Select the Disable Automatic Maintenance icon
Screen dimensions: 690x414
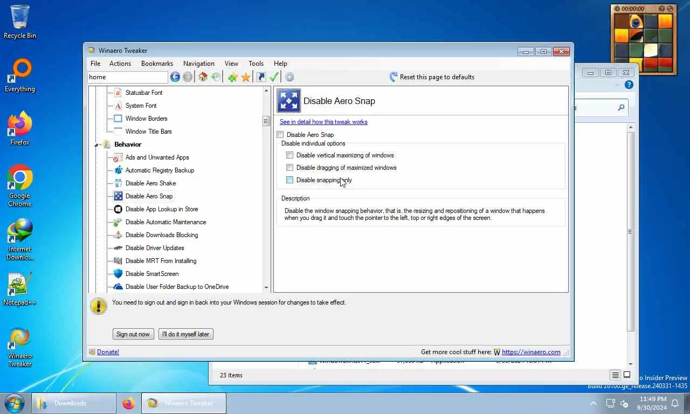pyautogui.click(x=118, y=222)
